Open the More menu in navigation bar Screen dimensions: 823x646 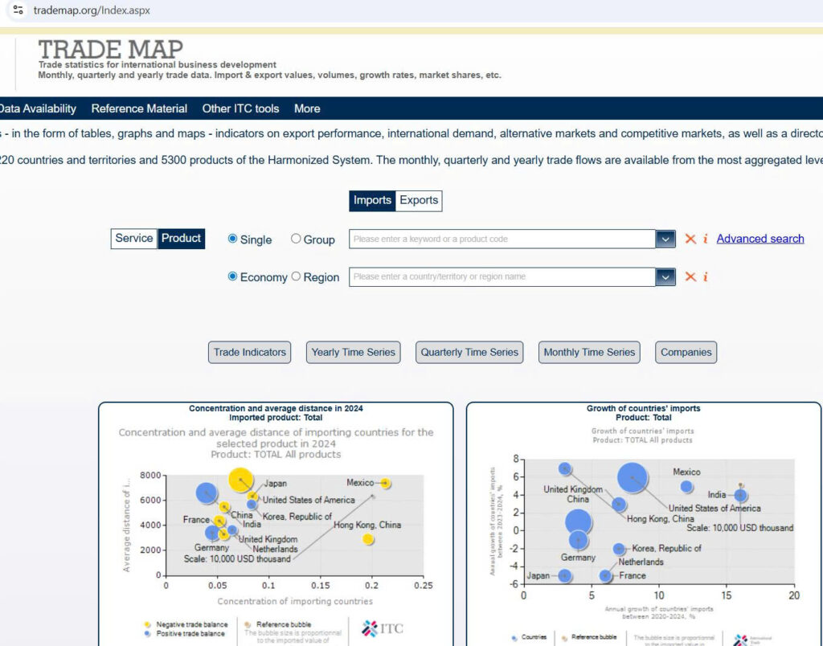(307, 108)
